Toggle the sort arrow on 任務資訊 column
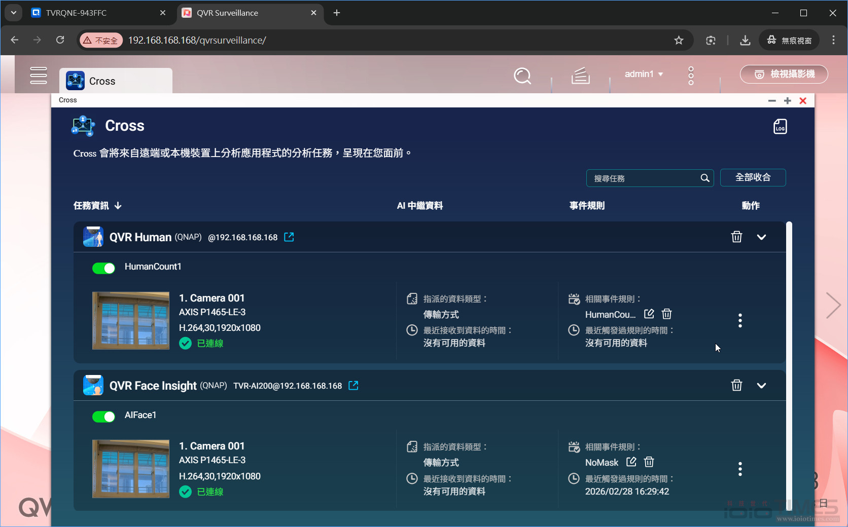Screen dimensions: 848x527 (x=118, y=206)
